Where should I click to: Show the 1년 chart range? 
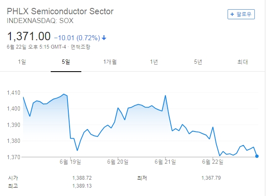[154, 62]
